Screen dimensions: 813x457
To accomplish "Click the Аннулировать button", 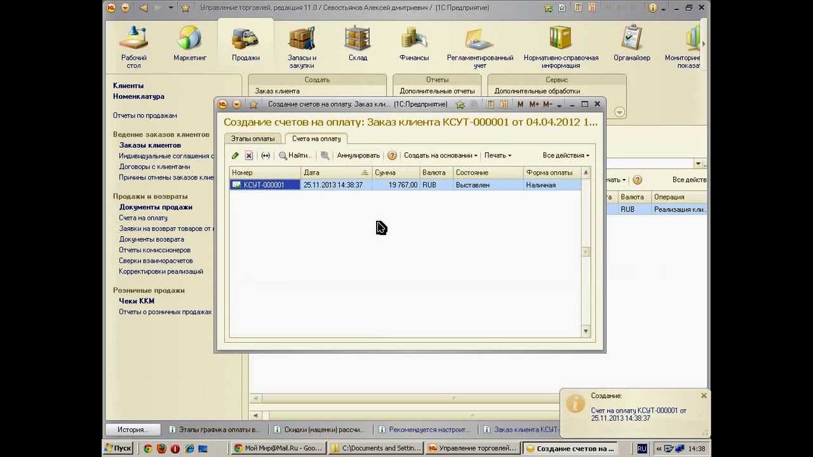I will click(358, 156).
